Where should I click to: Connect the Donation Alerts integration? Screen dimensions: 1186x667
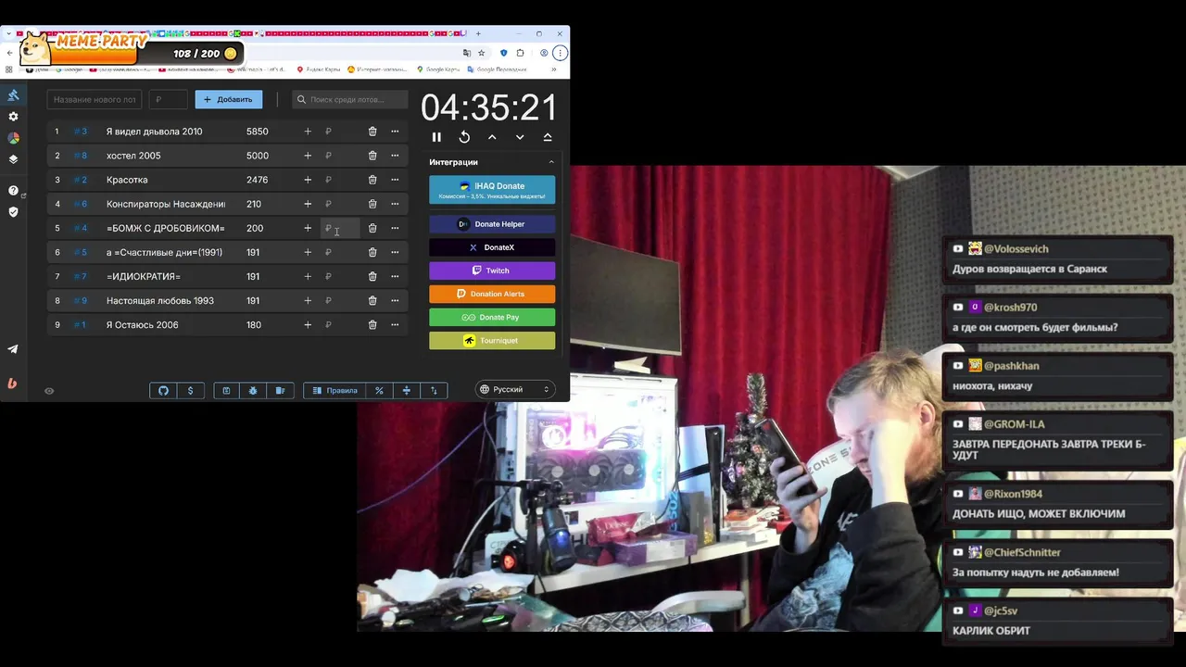click(x=492, y=294)
